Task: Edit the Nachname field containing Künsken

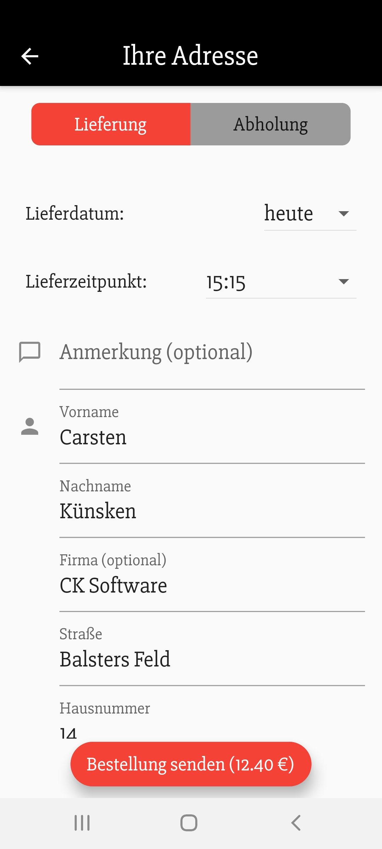Action: point(212,511)
